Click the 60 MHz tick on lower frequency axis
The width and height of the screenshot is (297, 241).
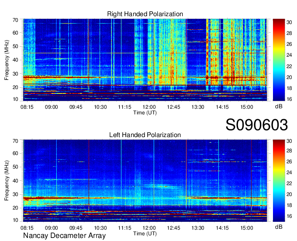click(x=15, y=153)
